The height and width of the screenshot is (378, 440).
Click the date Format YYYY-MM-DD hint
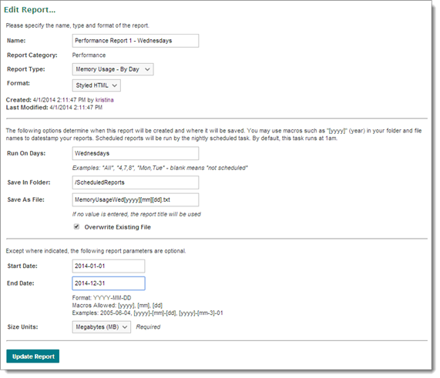click(102, 298)
